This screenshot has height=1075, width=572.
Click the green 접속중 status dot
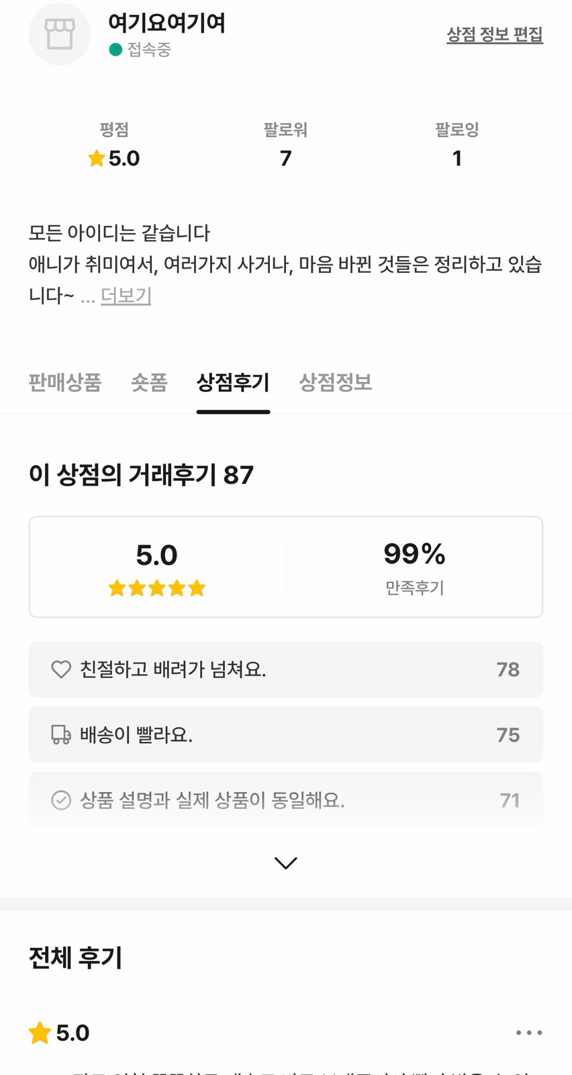tap(115, 50)
